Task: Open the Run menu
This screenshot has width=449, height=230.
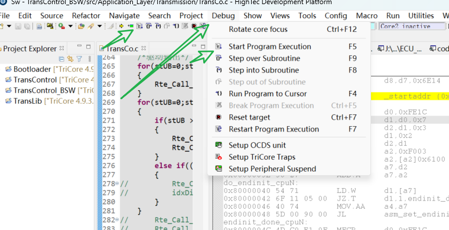Action: click(393, 16)
